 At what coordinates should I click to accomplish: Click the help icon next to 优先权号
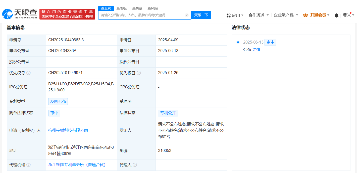pos(29,73)
